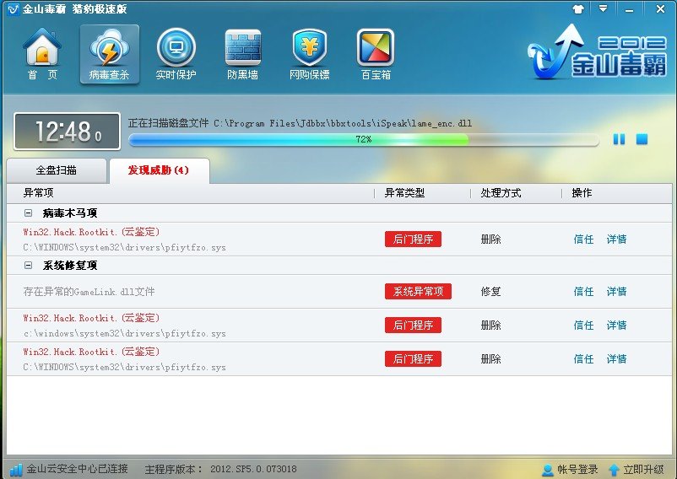
Task: Click the 金山云安全中心已连接 status icon
Action: coord(15,470)
